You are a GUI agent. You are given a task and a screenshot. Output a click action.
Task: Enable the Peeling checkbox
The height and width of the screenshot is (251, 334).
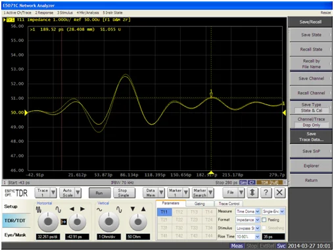[x=264, y=219]
